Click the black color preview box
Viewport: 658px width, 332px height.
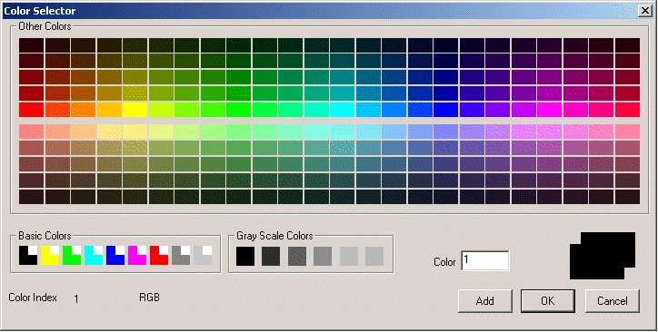point(603,256)
